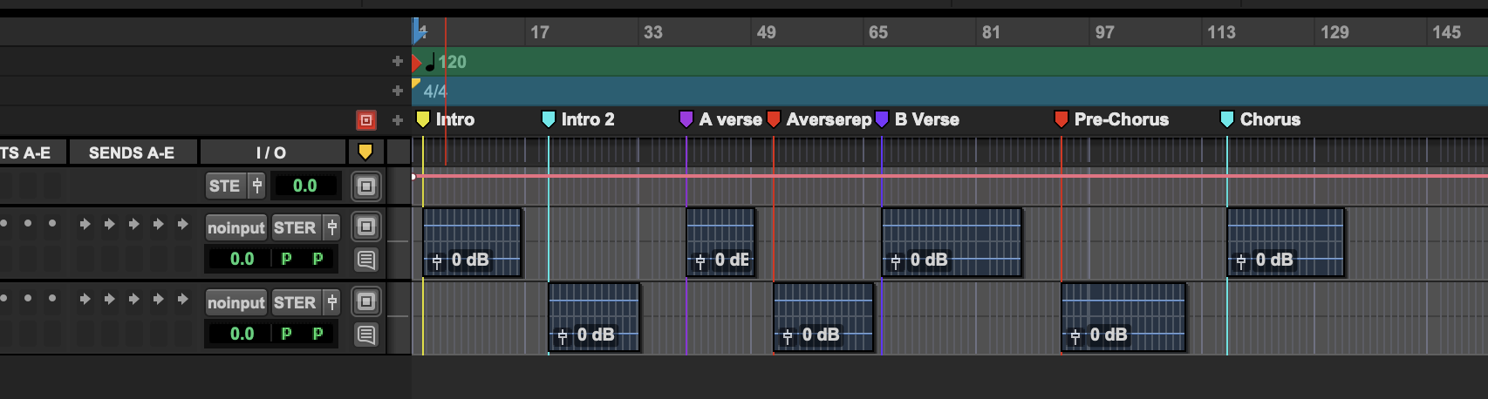Click the 0.0 volume field on top STE track
Viewport: 1488px width, 399px height.
304,186
